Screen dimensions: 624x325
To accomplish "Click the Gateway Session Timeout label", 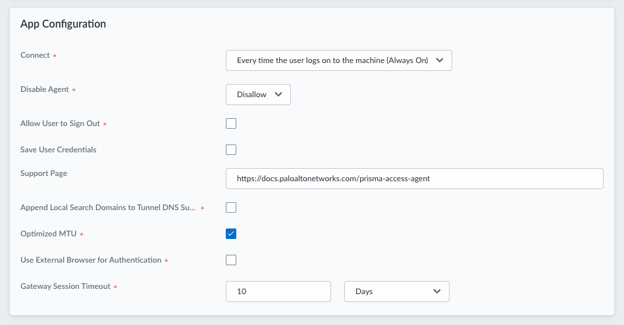I will coord(65,286).
